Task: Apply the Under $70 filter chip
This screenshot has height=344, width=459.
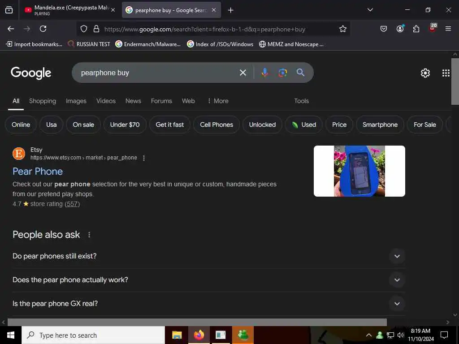Action: point(125,125)
